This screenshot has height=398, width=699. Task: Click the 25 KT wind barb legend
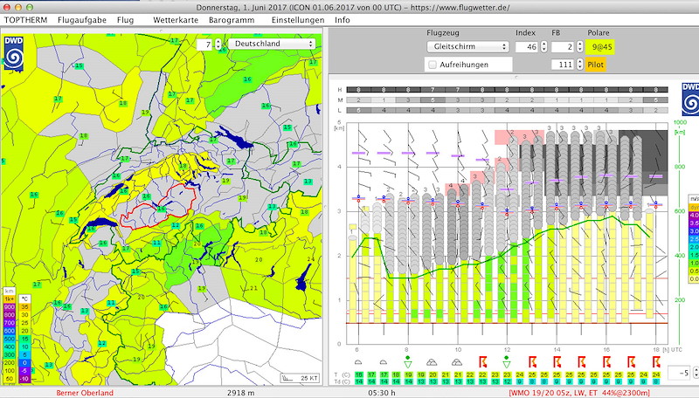(x=298, y=378)
